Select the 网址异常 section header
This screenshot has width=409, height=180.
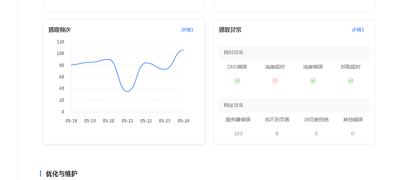point(234,105)
